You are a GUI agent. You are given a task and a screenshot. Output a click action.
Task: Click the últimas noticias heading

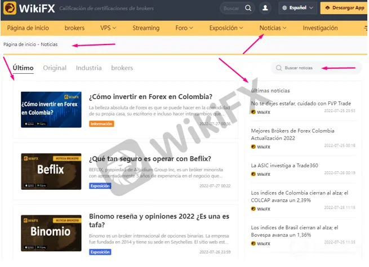point(270,91)
